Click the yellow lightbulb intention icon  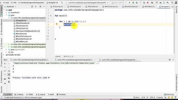coord(57,24)
